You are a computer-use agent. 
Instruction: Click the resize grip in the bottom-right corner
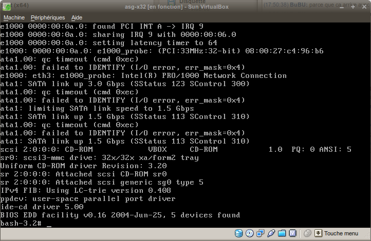tap(366, 236)
